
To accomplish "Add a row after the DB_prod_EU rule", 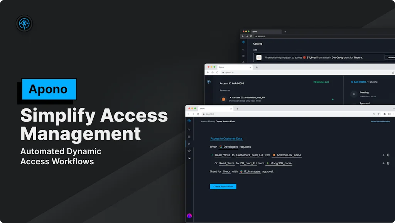I will [x=383, y=163].
